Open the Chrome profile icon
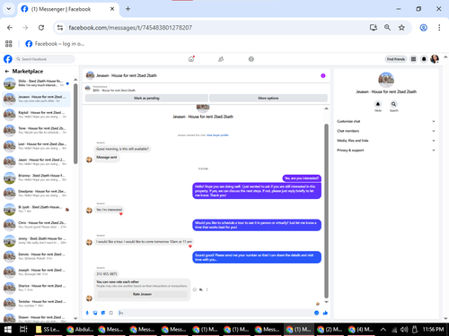The height and width of the screenshot is (336, 449). tap(423, 28)
